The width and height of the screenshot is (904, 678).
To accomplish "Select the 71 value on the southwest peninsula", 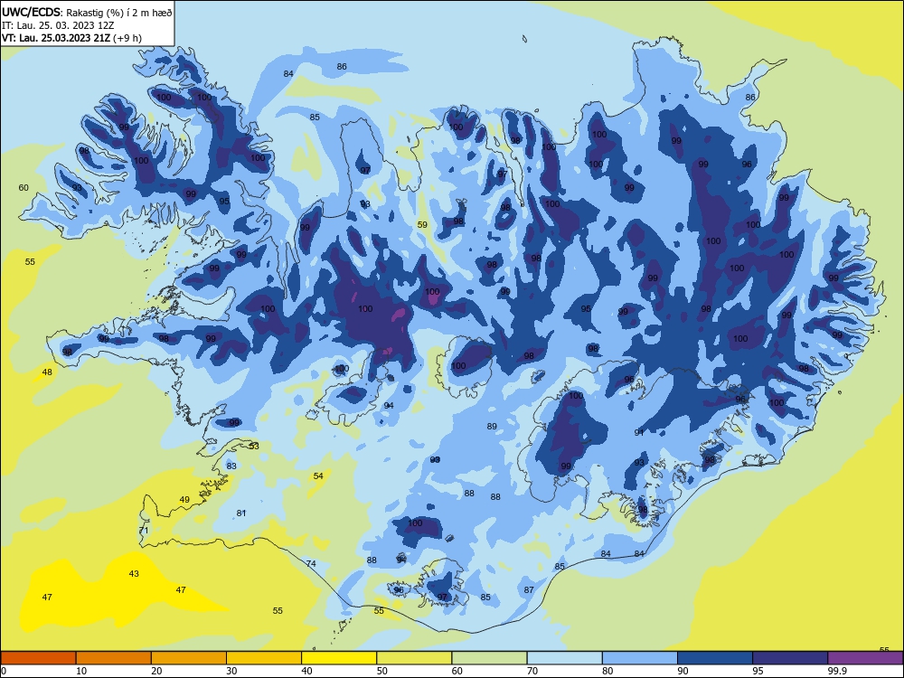I will (144, 531).
